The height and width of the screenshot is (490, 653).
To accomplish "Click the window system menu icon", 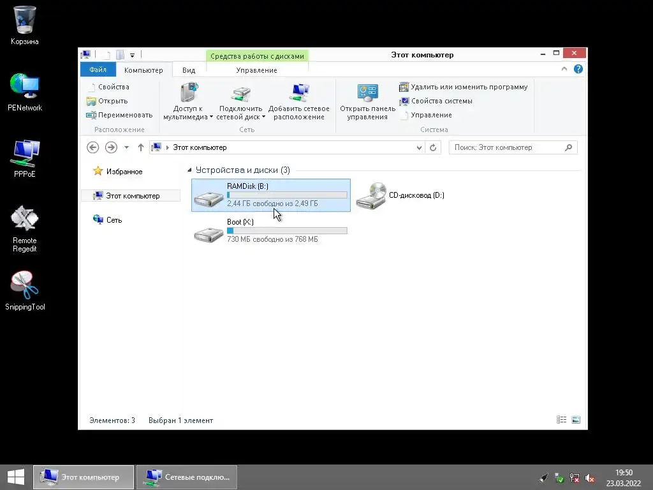I will click(x=86, y=55).
